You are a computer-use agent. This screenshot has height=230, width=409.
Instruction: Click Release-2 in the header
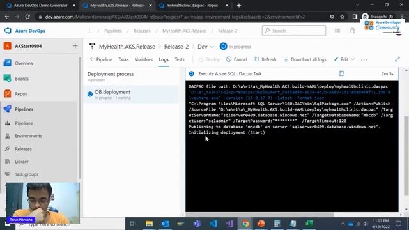click(x=176, y=47)
